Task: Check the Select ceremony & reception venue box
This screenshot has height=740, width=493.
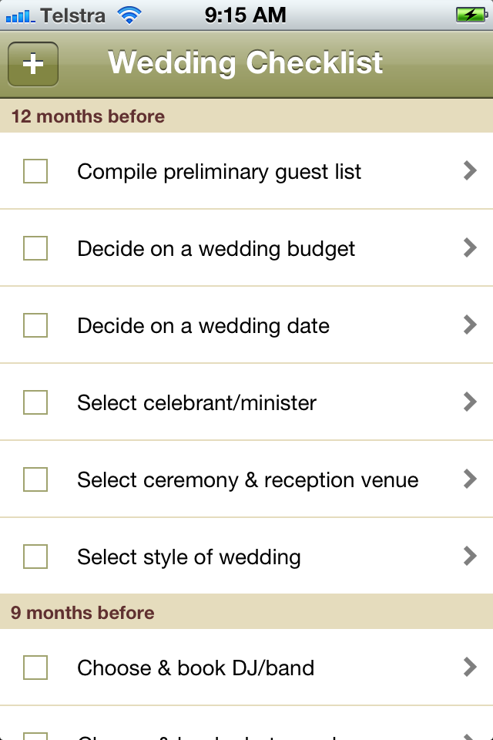Action: point(35,479)
